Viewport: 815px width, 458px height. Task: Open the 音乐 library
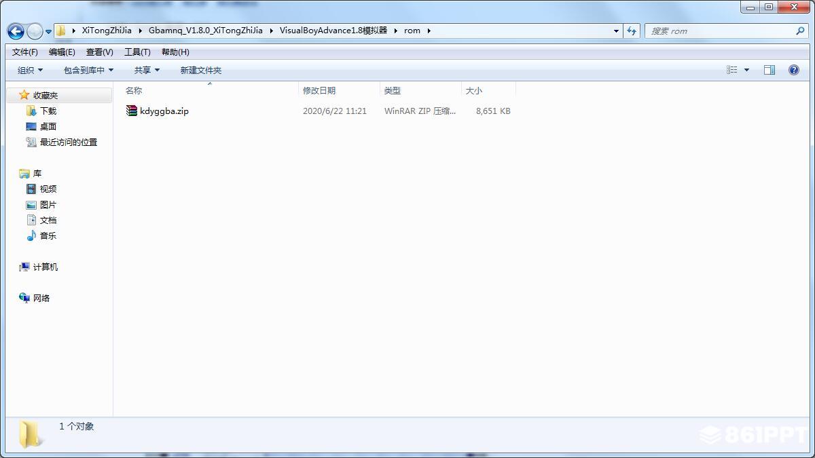point(48,236)
